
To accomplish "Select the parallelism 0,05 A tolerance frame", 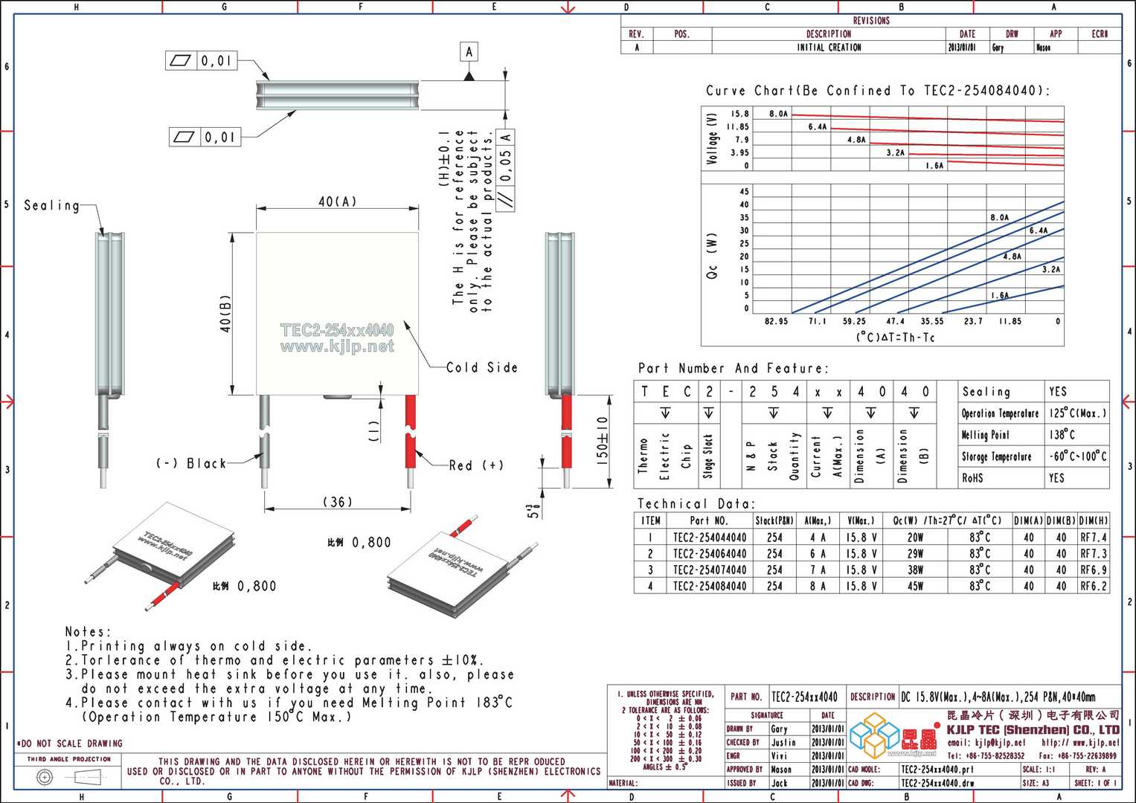I will coord(506,170).
